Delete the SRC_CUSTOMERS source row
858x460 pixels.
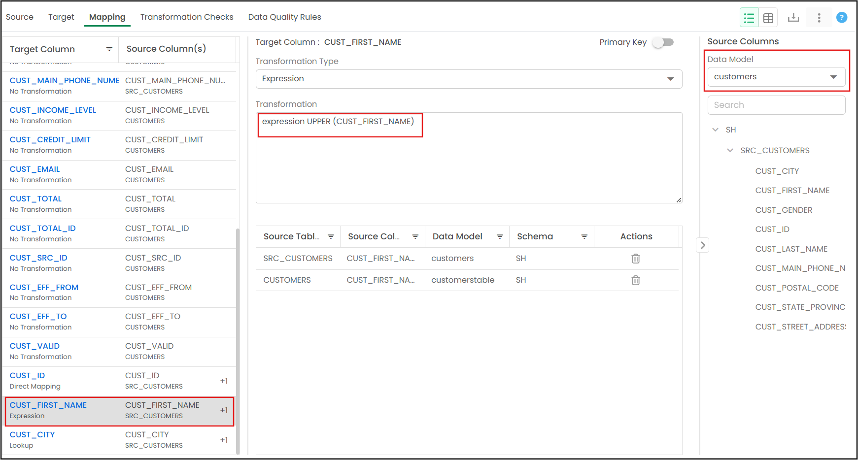tap(636, 259)
